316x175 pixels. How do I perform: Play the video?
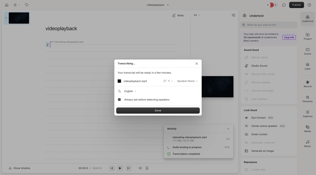pos(120,168)
